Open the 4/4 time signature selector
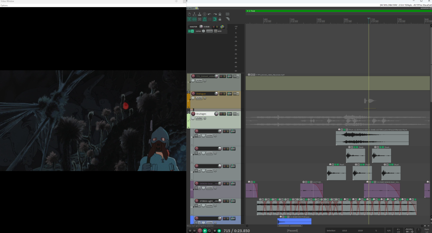Image resolution: width=432 pixels, height=233 pixels. (389, 230)
